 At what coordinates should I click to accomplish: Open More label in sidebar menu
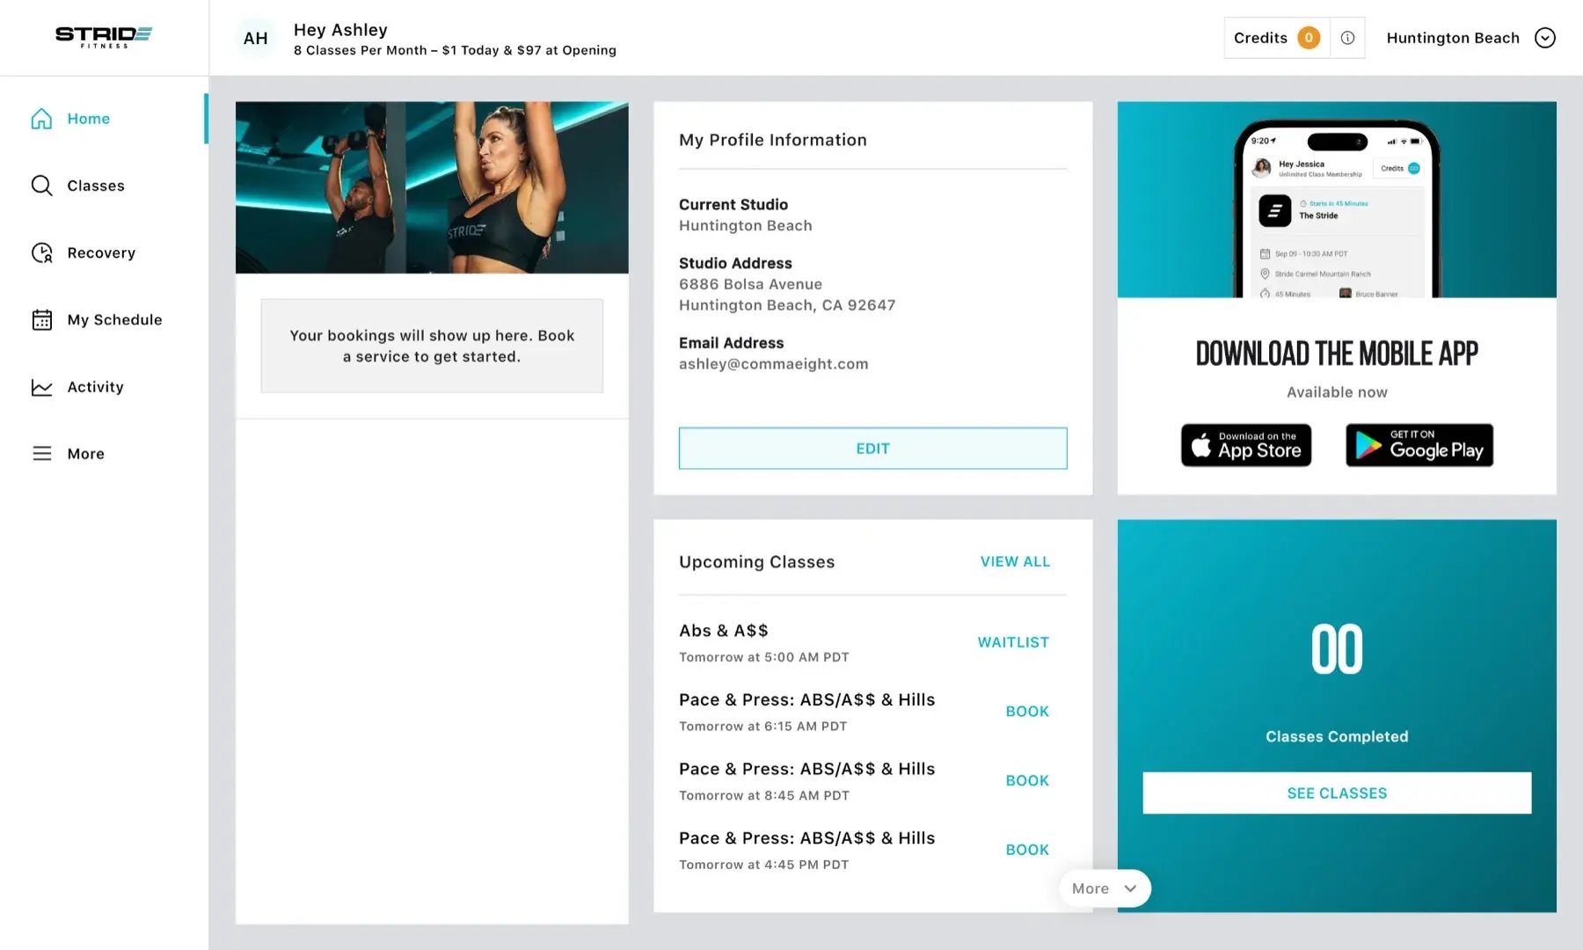(x=85, y=454)
